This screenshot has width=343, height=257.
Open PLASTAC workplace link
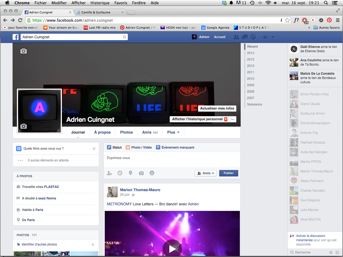pos(51,187)
